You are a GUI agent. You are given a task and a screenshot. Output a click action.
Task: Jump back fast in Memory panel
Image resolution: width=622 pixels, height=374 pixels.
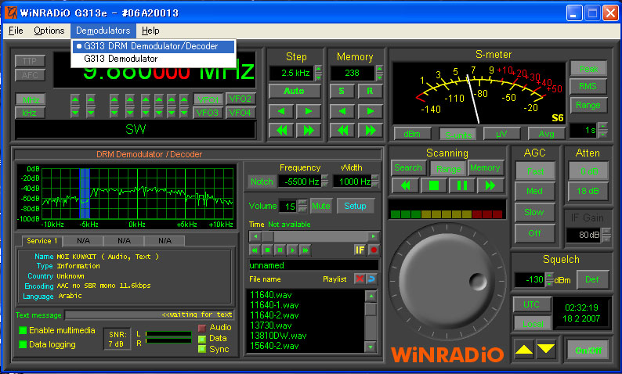(342, 131)
